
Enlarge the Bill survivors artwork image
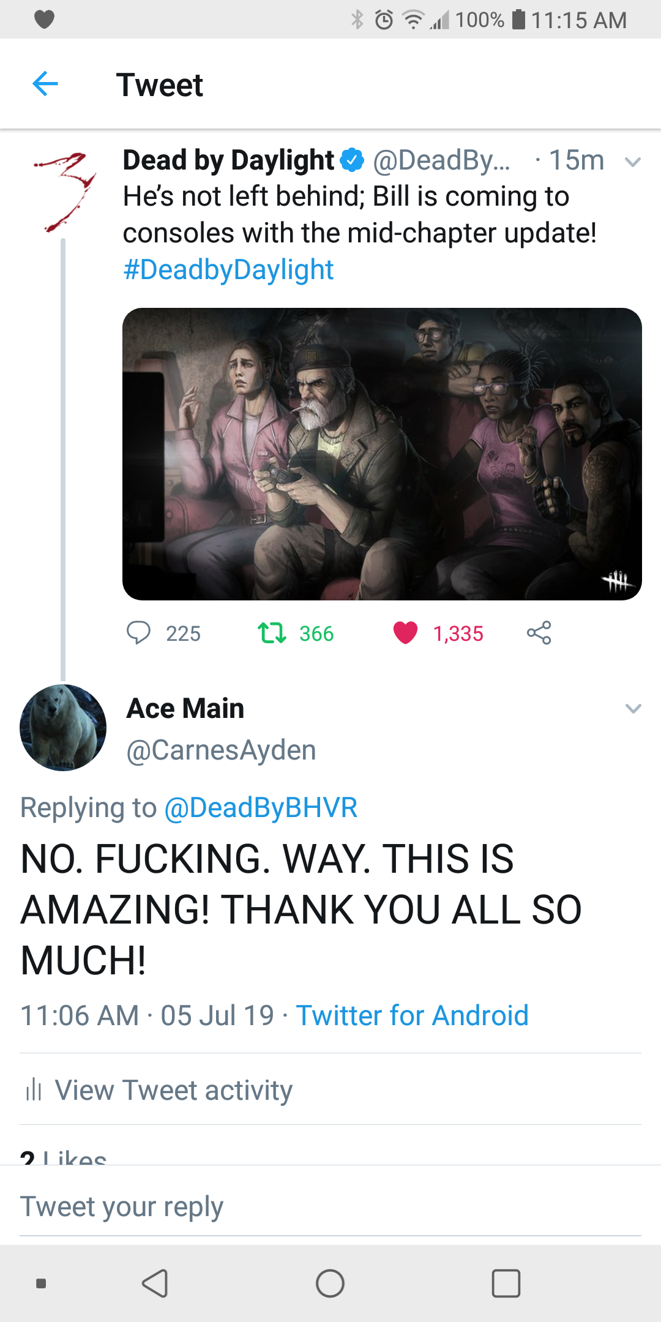[382, 454]
